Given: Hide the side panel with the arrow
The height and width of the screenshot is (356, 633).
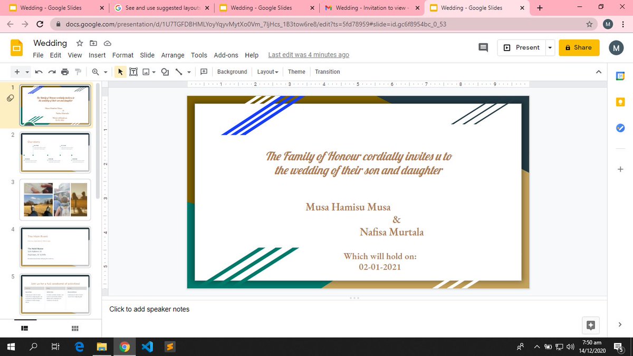Looking at the screenshot, I should (x=620, y=324).
